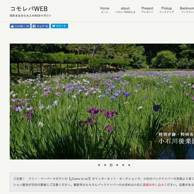Open the Backnumber menu item
Screen dimensions: 194x194
tap(187, 10)
